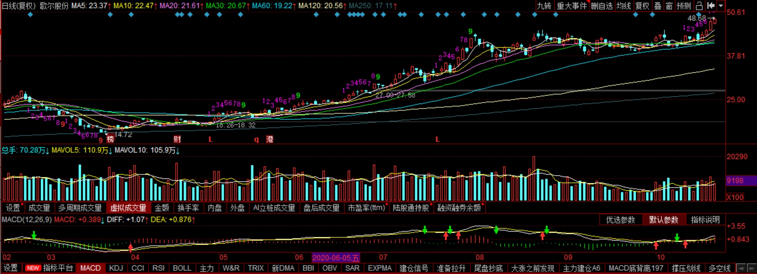Select the 大涨之前发现 indicator tab

coord(533,268)
